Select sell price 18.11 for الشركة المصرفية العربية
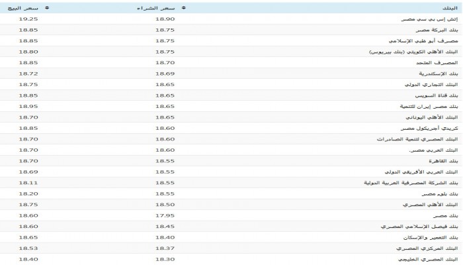The height and width of the screenshot is (265, 463). click(28, 183)
